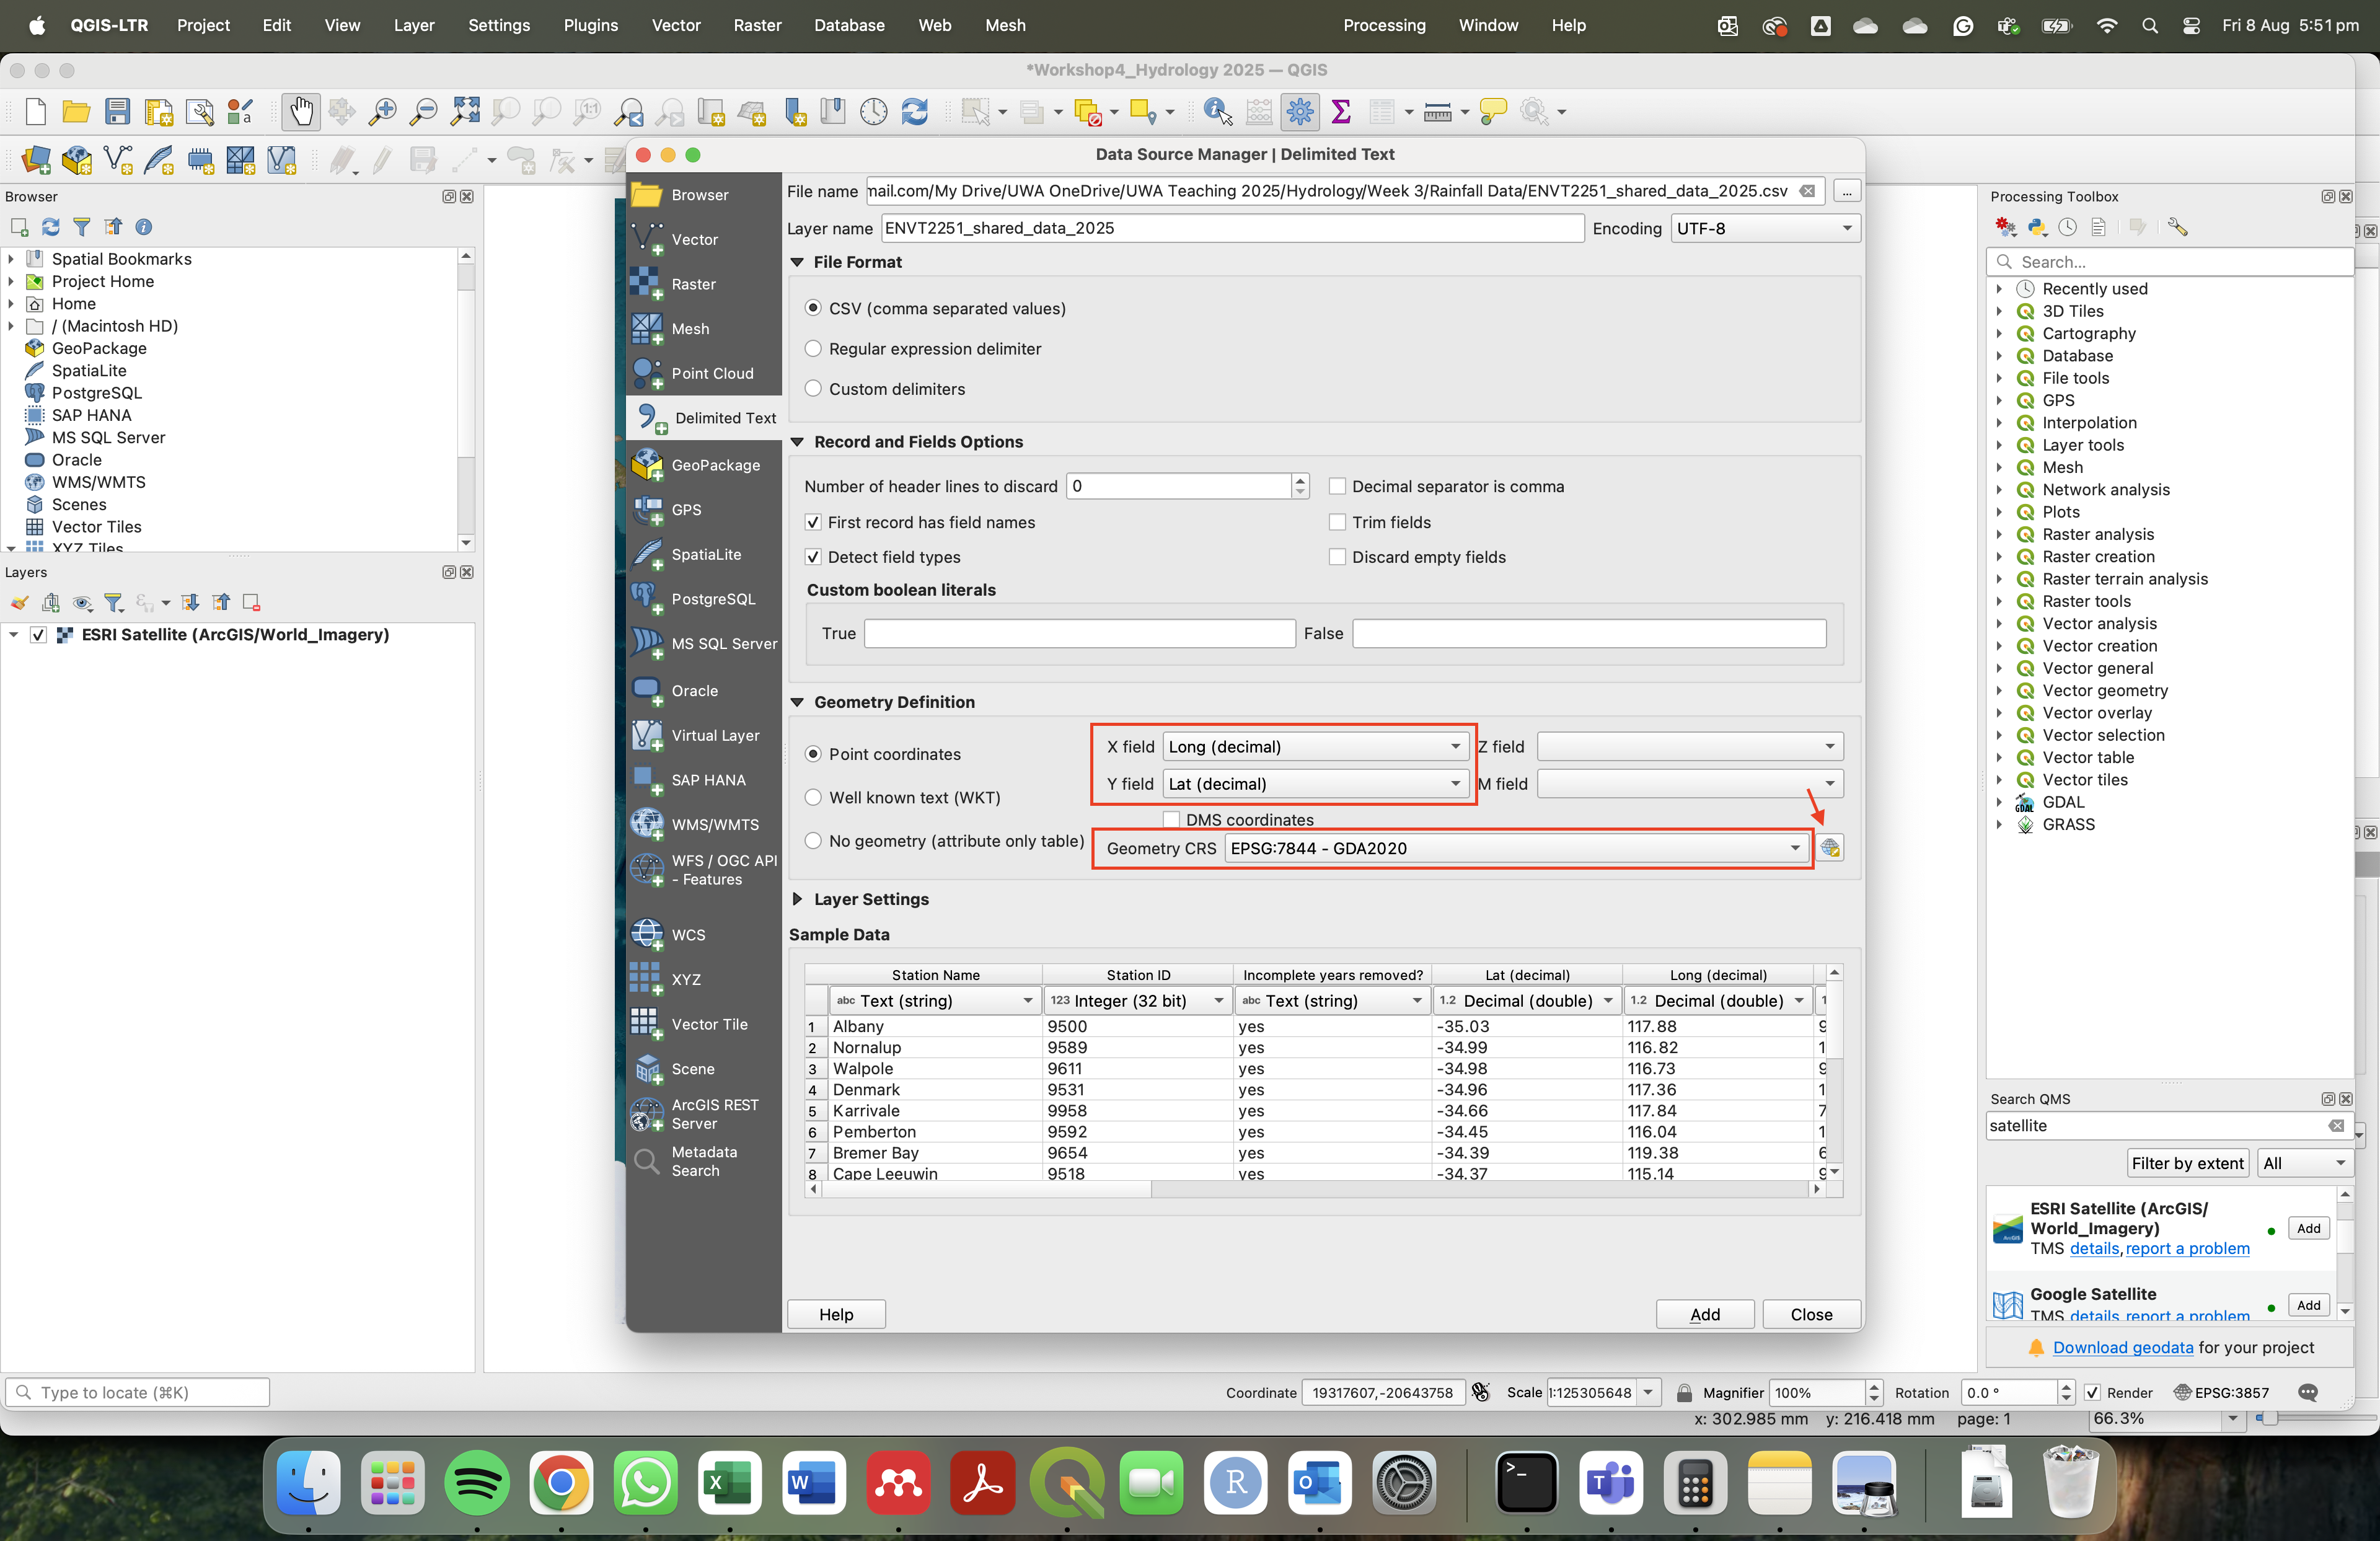
Task: Uncheck First record has field names
Action: point(813,523)
